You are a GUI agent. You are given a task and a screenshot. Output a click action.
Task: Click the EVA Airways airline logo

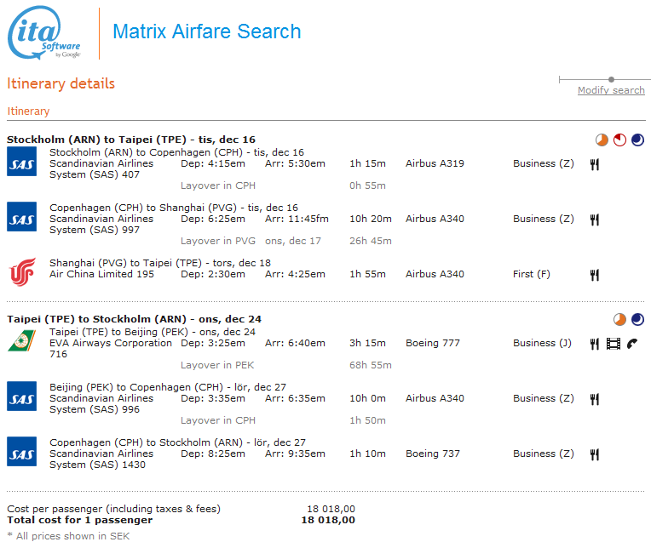point(21,342)
